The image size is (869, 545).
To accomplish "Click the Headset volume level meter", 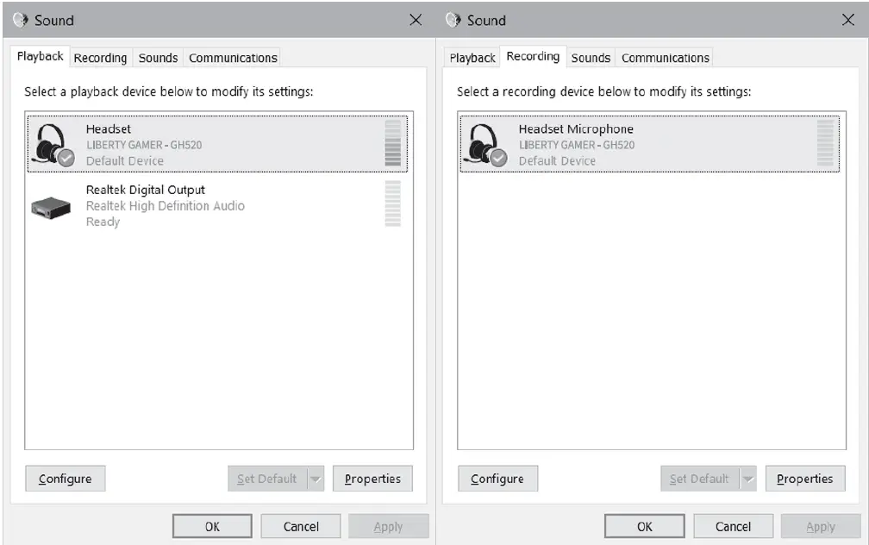I will [393, 143].
